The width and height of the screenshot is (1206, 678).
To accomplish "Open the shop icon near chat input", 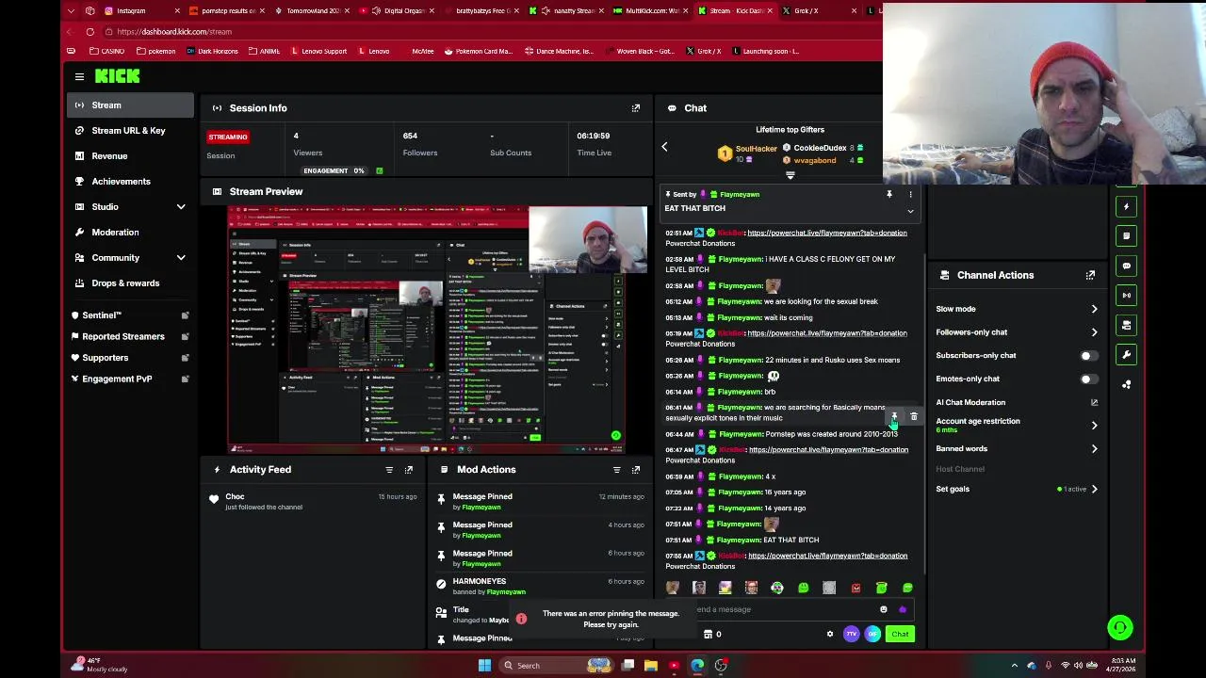I will (708, 634).
